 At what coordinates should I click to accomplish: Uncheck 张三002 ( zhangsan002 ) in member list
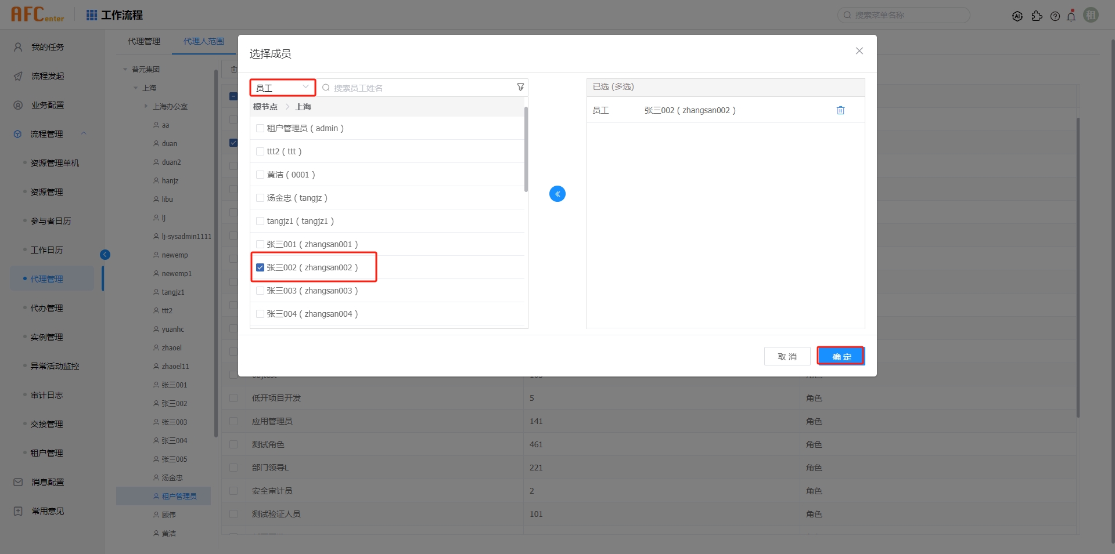pyautogui.click(x=260, y=267)
